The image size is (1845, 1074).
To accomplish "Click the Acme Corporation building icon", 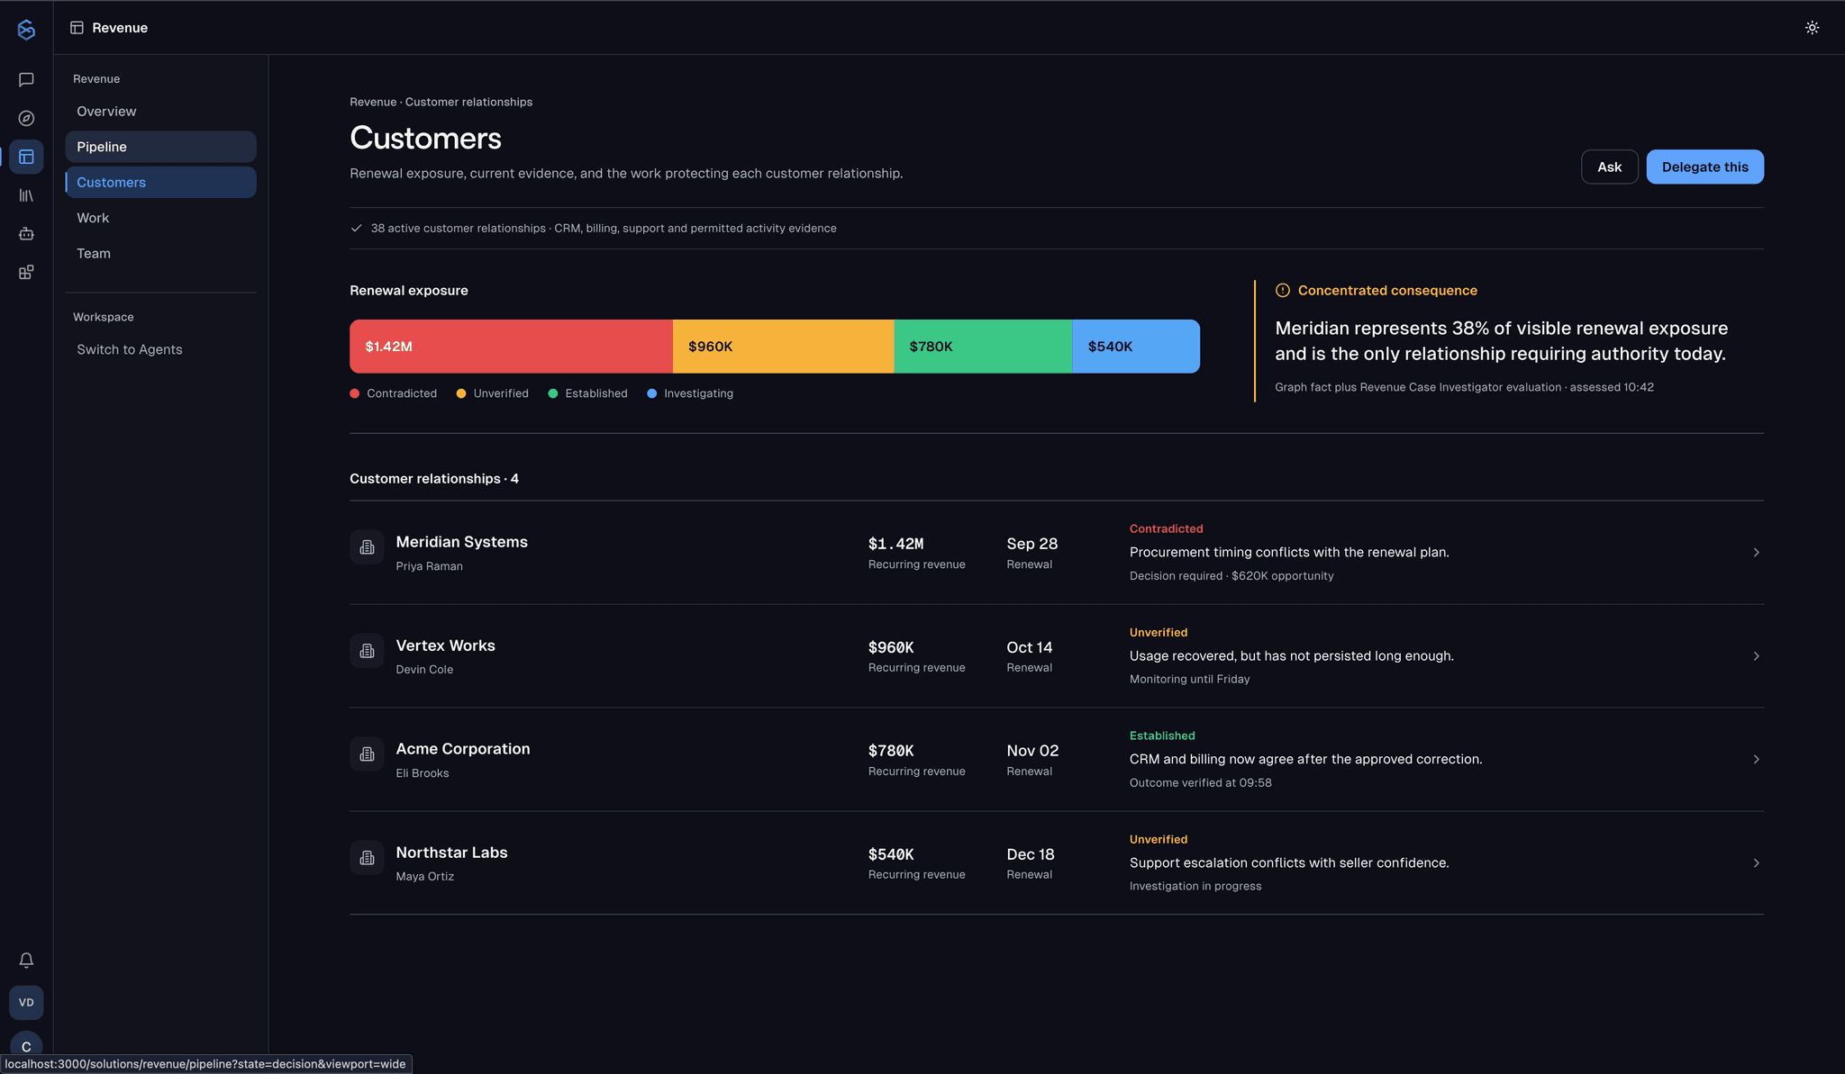I will (x=367, y=754).
